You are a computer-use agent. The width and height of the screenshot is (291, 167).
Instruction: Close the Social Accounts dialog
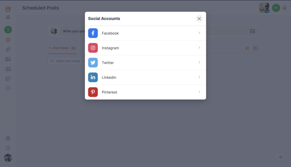tap(199, 18)
